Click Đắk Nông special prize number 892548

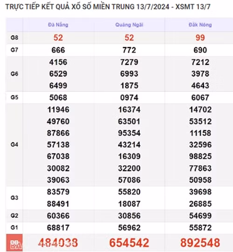(x=200, y=243)
